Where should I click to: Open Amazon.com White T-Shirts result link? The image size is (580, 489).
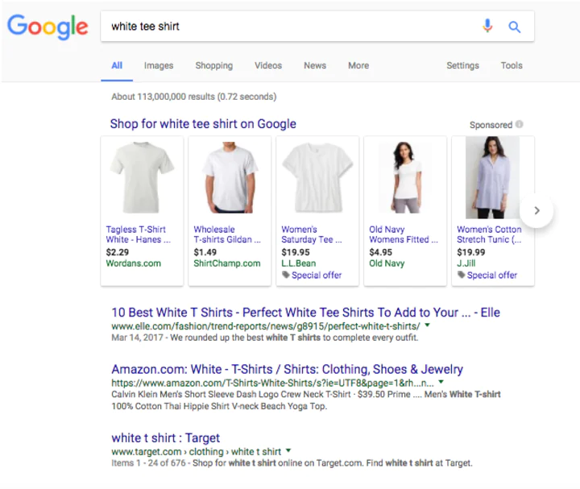coord(287,370)
